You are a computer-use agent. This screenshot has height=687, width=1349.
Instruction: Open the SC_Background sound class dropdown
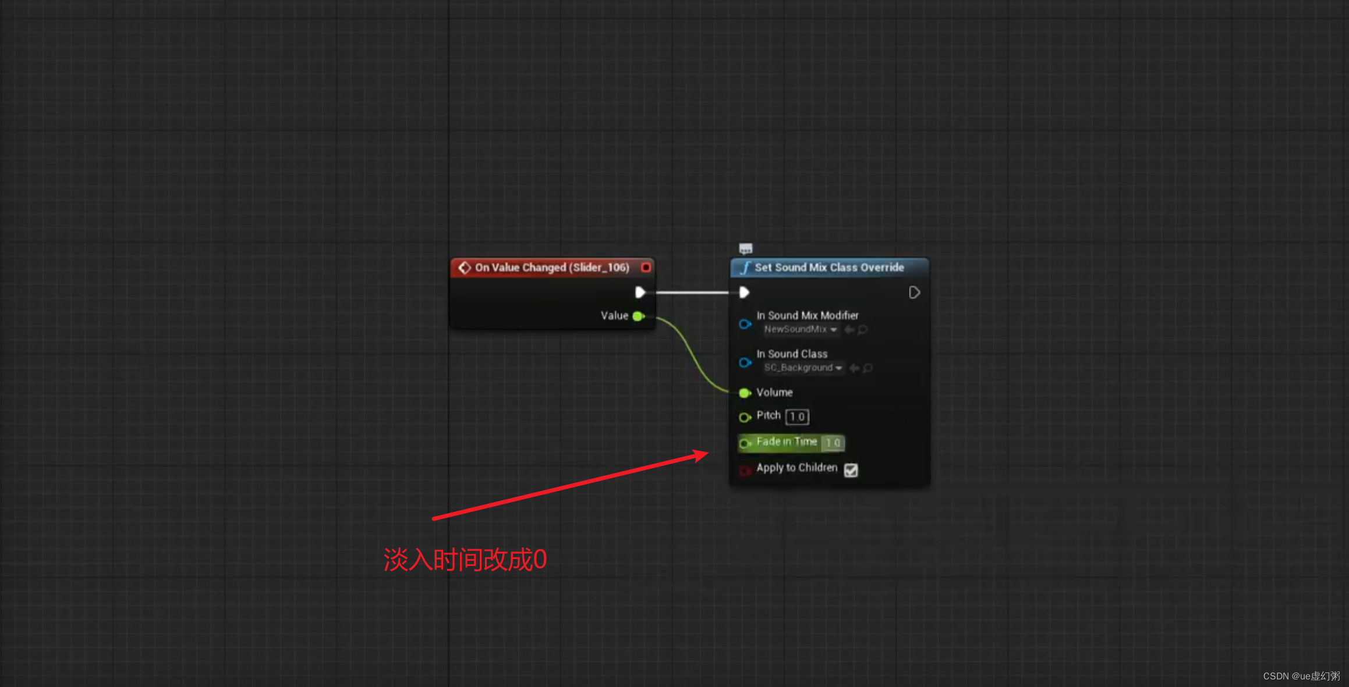tap(803, 368)
